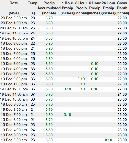Click the Temp (F) column header
This screenshot has width=129, height=143.
(33, 8)
